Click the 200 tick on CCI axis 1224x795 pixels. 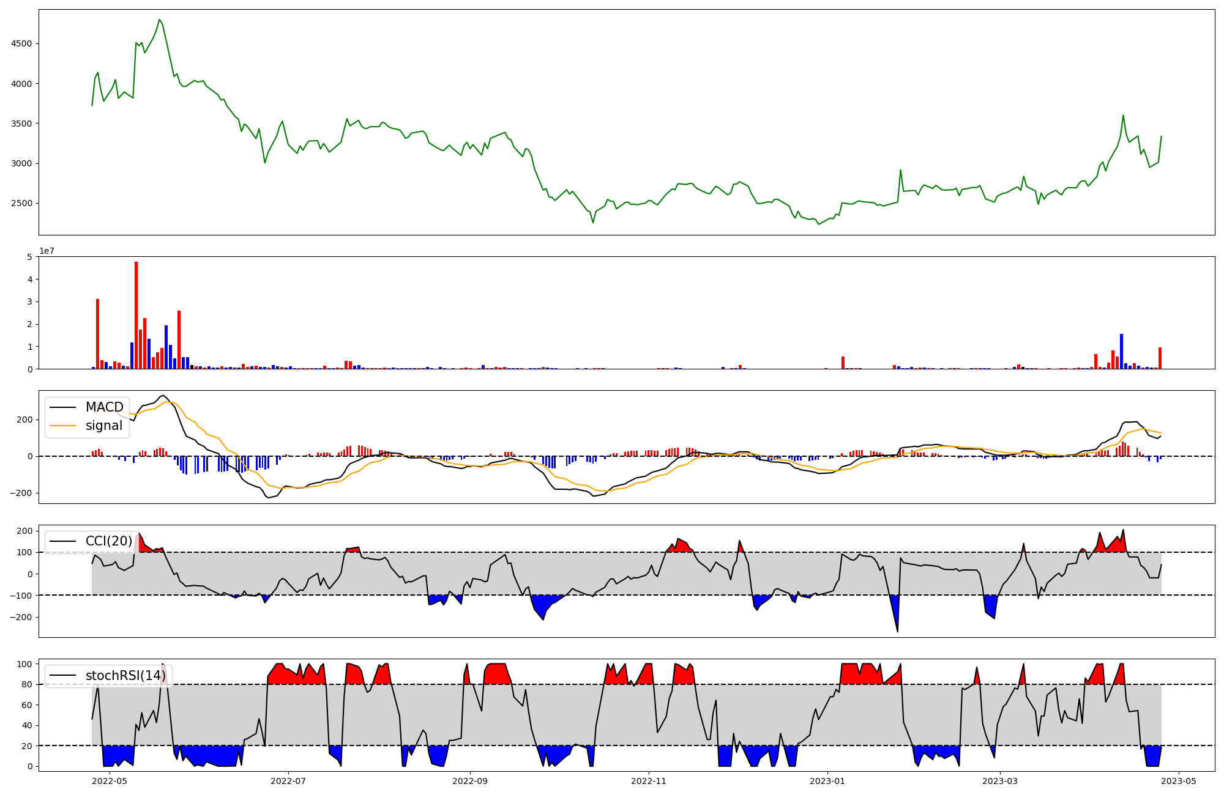click(x=24, y=531)
